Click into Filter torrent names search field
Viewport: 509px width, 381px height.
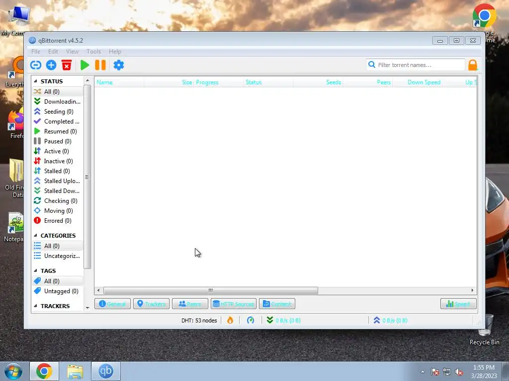tap(416, 65)
